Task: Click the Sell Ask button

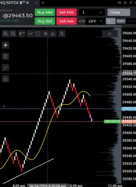Action: pos(66,21)
